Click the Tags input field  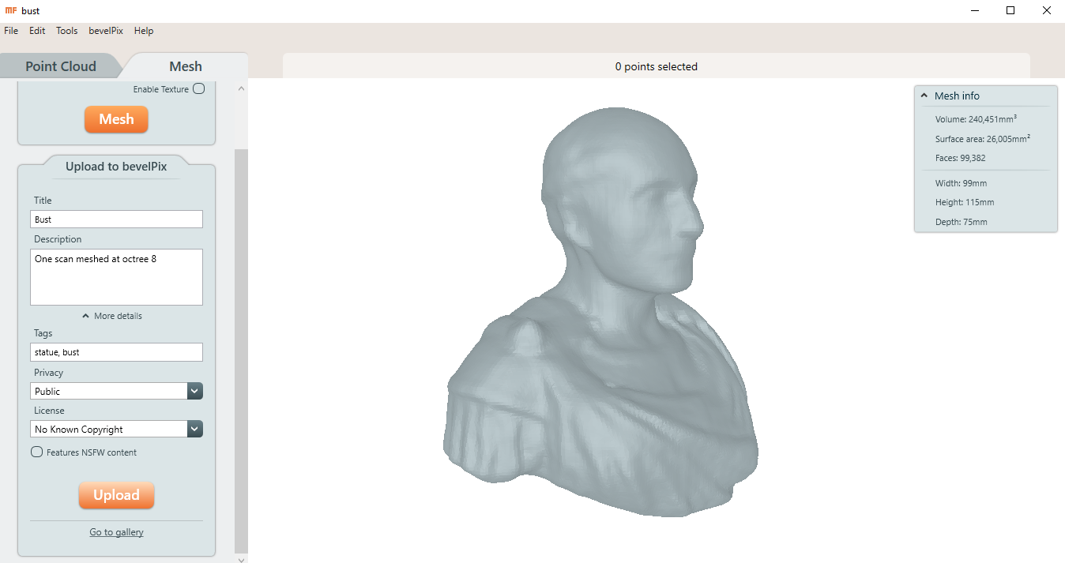click(116, 352)
